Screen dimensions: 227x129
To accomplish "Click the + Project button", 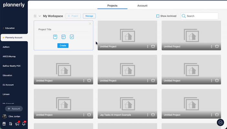I will (73, 16).
